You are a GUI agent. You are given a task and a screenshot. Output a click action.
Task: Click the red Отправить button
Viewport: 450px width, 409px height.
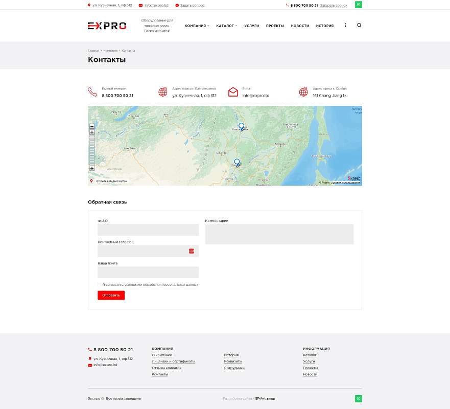click(111, 295)
